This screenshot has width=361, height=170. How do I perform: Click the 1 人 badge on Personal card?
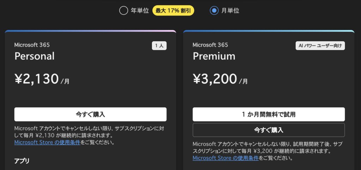(159, 45)
